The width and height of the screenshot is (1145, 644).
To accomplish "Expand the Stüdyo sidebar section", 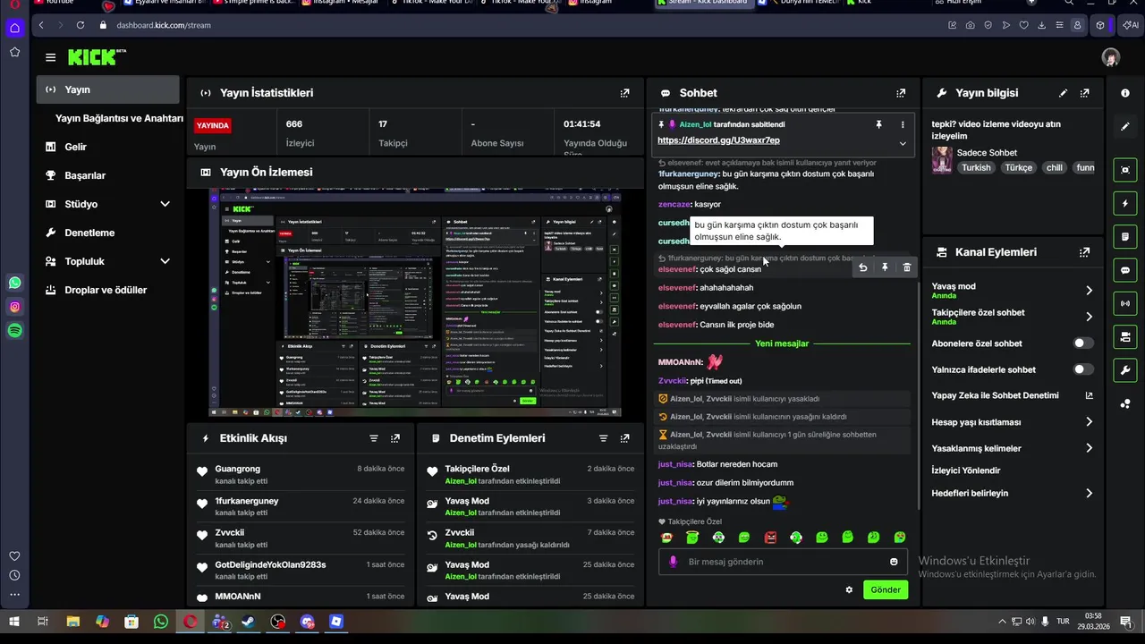I will (165, 204).
